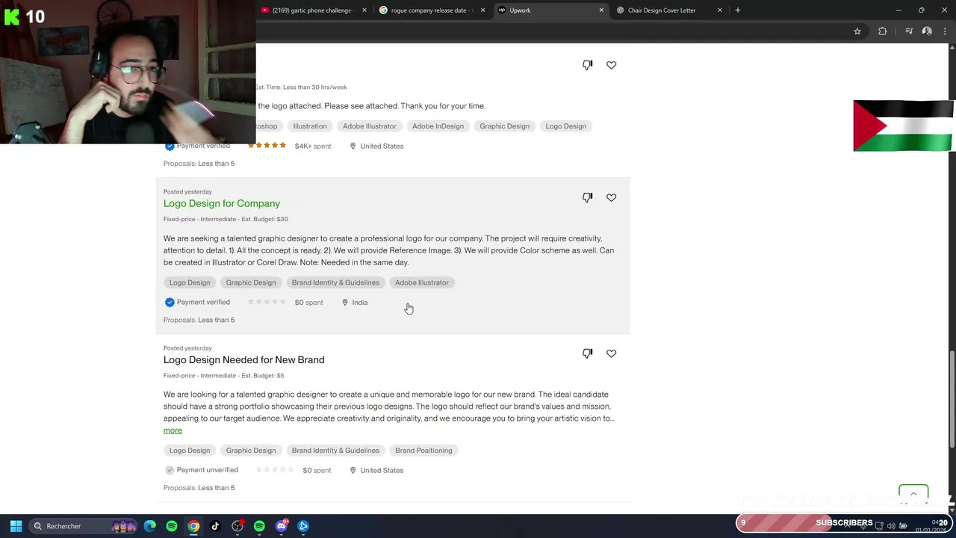Click Logo Design tag in New Brand job

[x=190, y=451]
